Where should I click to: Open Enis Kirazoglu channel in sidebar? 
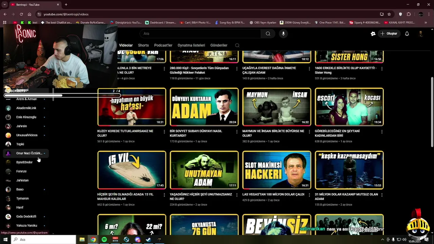tap(26, 117)
